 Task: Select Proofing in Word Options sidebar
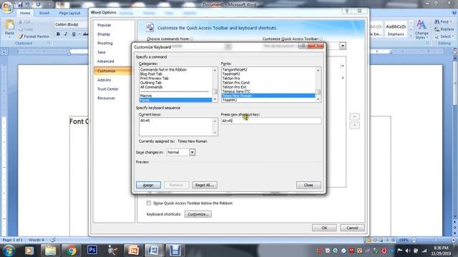(x=105, y=43)
